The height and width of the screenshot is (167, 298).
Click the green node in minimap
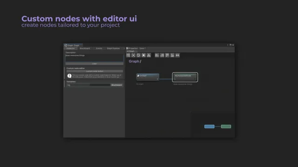click(x=226, y=127)
